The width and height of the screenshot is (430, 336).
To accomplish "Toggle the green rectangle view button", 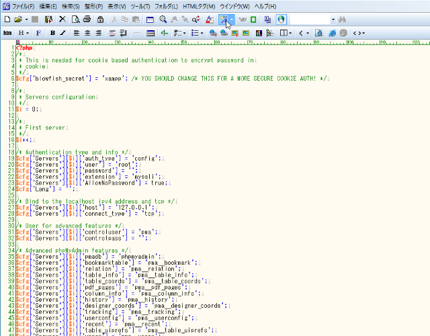I will click(254, 19).
